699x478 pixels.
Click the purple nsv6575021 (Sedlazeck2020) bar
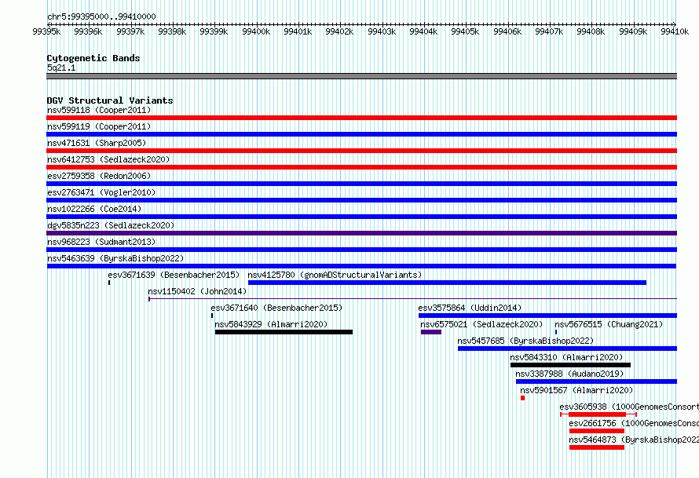pos(431,332)
